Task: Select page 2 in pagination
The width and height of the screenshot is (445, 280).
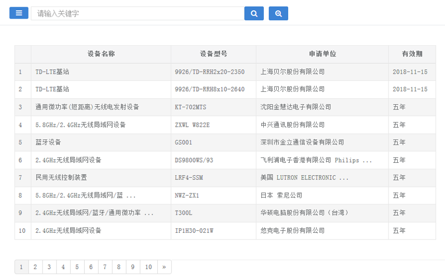Action: tap(35, 267)
